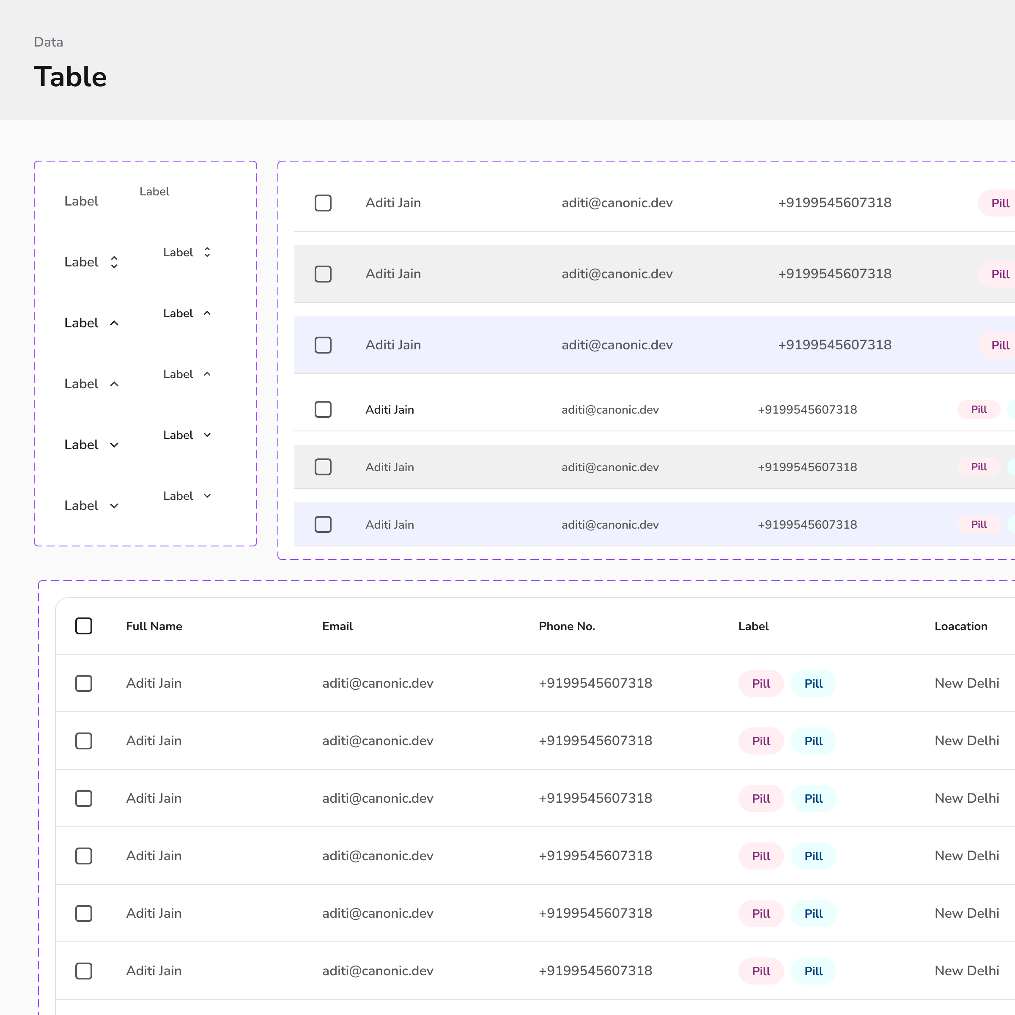
Task: Click the small Label with no sort icon
Action: tap(154, 192)
